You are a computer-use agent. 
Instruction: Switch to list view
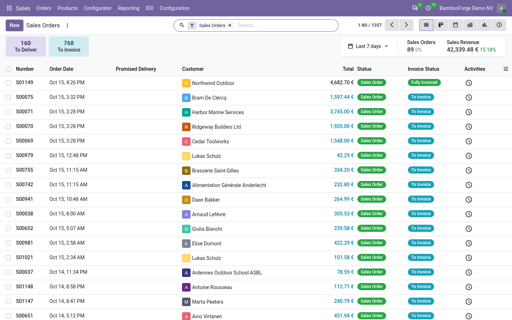point(426,25)
